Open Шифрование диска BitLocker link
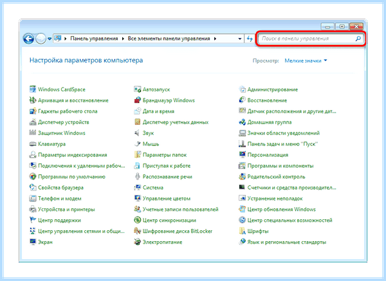Viewport: 386px width, 281px height. coord(178,231)
